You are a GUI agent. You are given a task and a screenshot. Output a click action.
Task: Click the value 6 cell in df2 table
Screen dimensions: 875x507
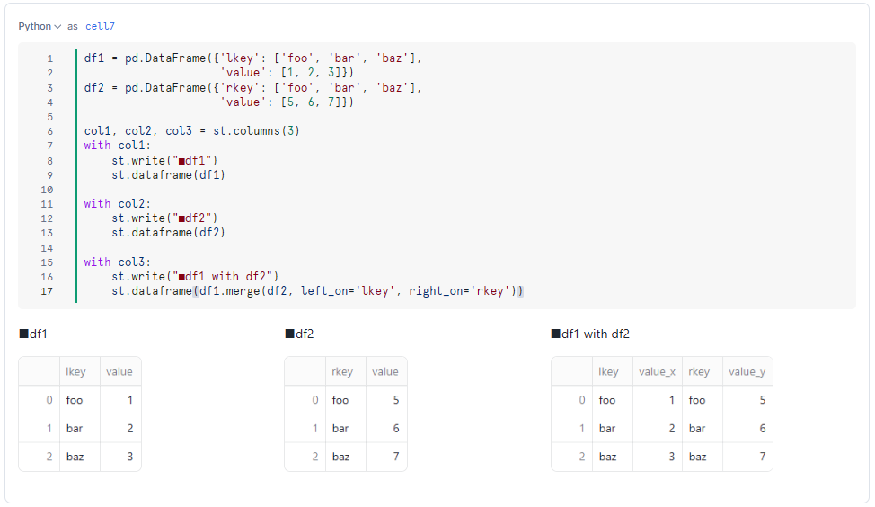click(386, 428)
